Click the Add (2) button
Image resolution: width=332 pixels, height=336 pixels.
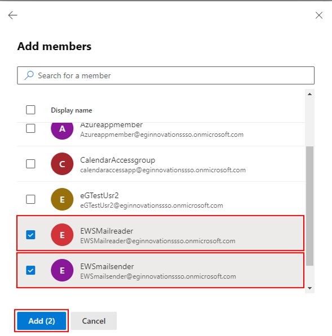pyautogui.click(x=42, y=321)
